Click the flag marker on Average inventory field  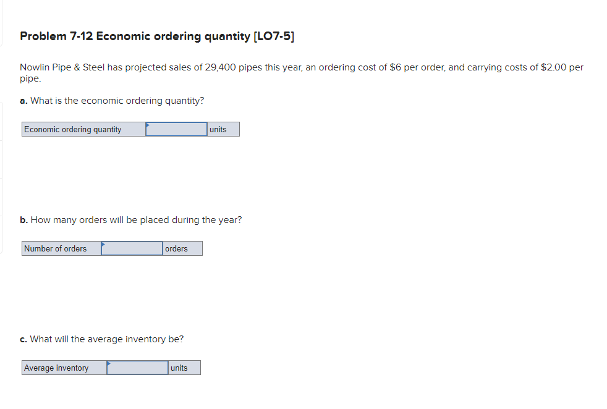108,363
